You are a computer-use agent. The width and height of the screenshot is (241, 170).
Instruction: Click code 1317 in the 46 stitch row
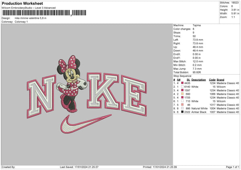point(212,105)
